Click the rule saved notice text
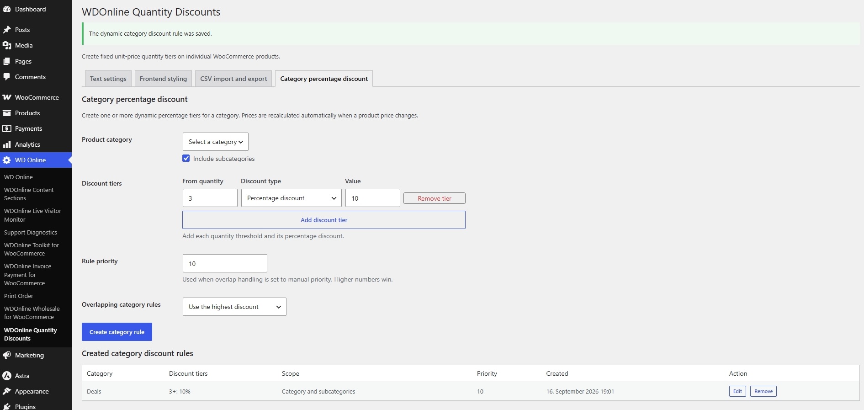This screenshot has width=864, height=410. (150, 33)
